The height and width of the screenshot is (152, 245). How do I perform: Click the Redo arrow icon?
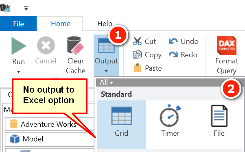(173, 54)
